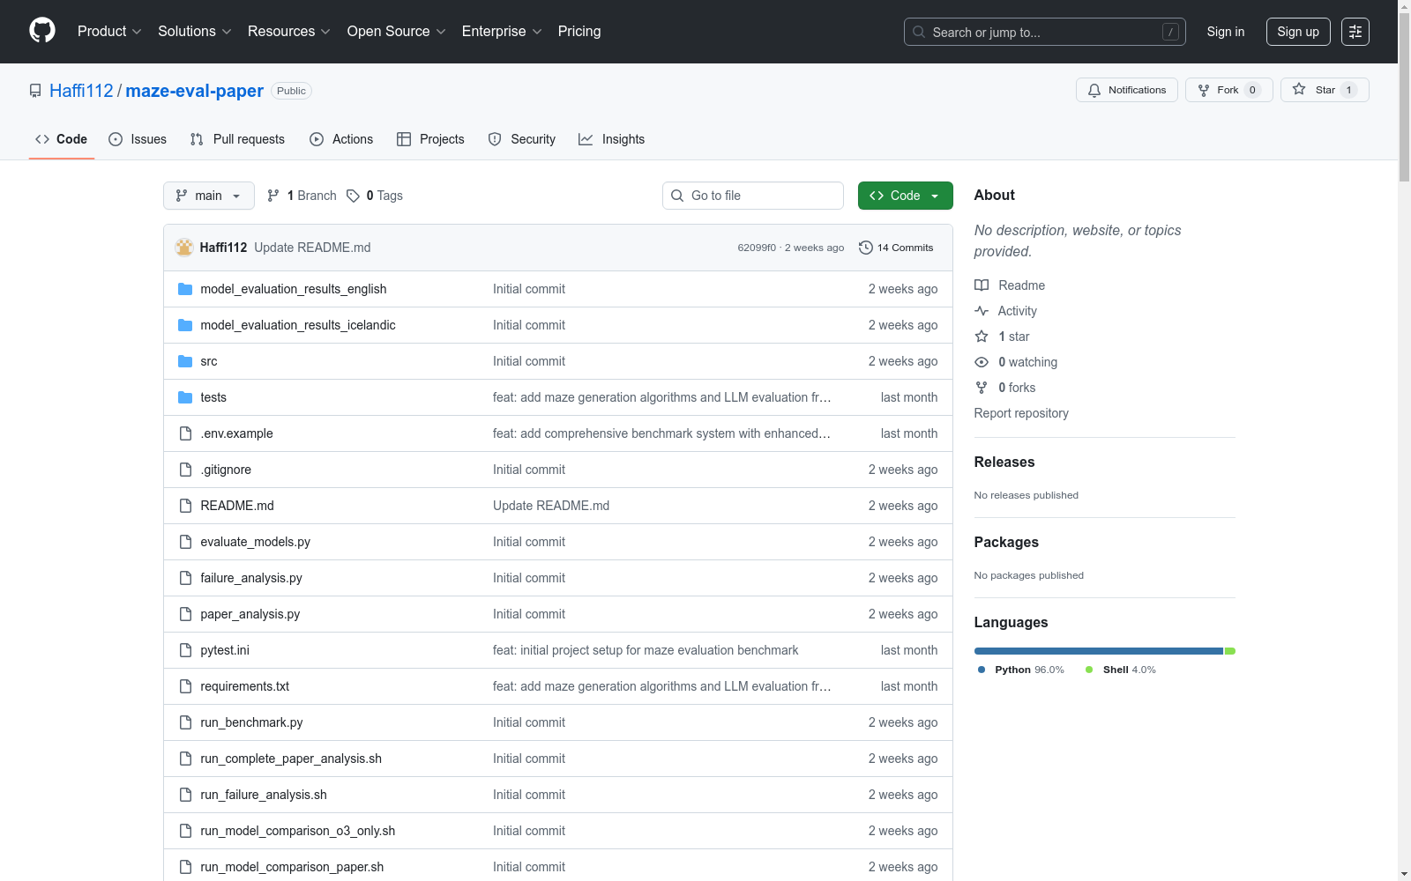The image size is (1411, 881).
Task: Focus the Go to file search box
Action: [753, 196]
